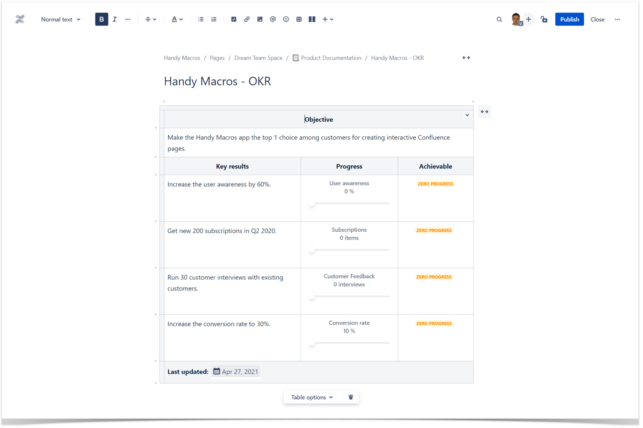The width and height of the screenshot is (643, 428).
Task: Click the Confluence logo icon
Action: pyautogui.click(x=20, y=19)
